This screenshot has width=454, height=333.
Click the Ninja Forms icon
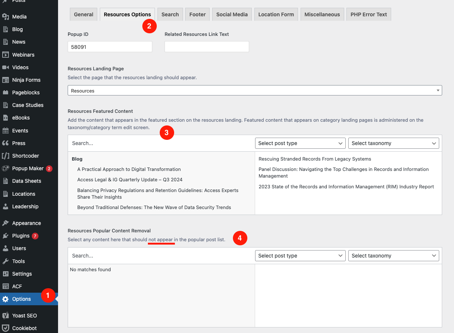[6, 80]
